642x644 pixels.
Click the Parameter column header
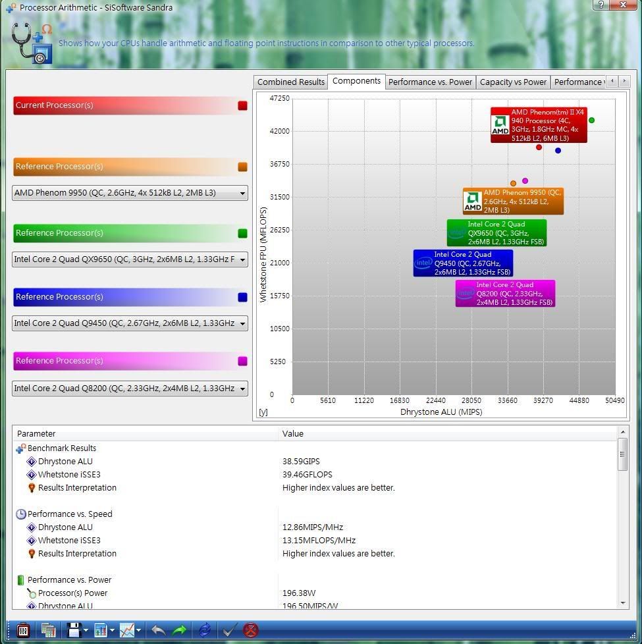(x=146, y=434)
